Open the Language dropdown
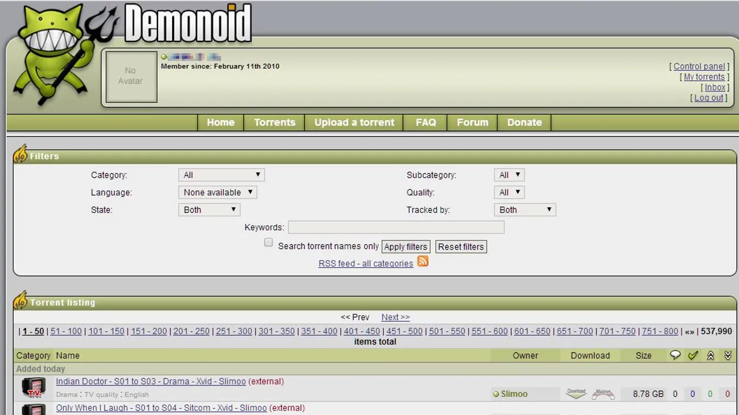 coord(218,193)
